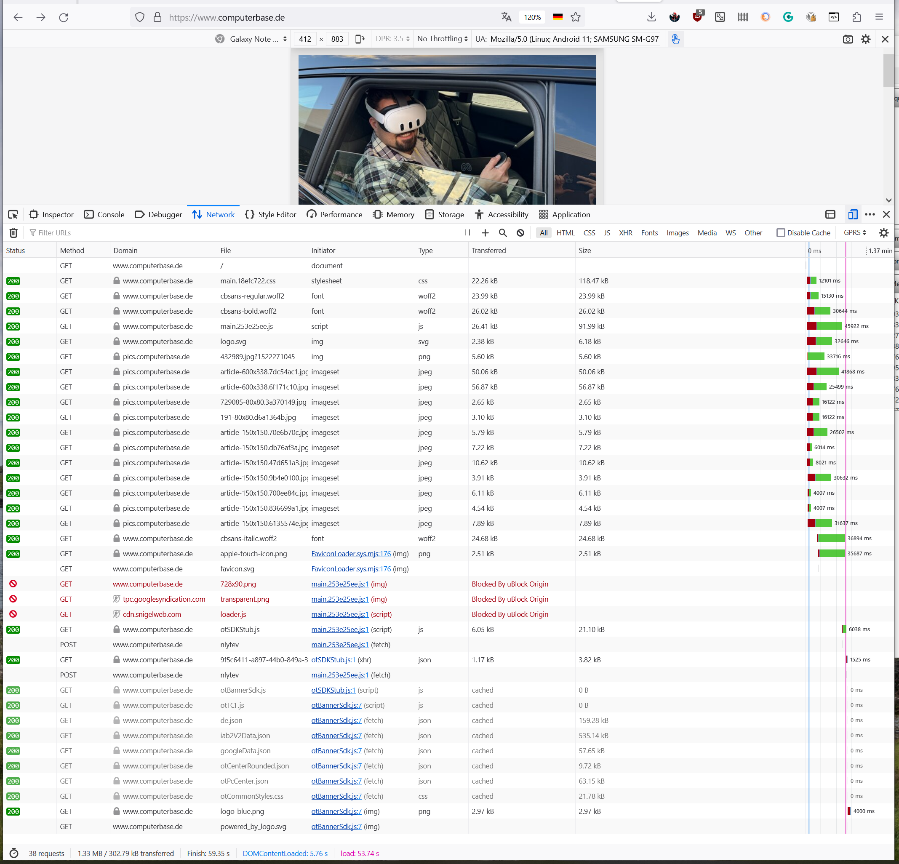Open the Performance tab
The width and height of the screenshot is (899, 864).
[x=334, y=215]
